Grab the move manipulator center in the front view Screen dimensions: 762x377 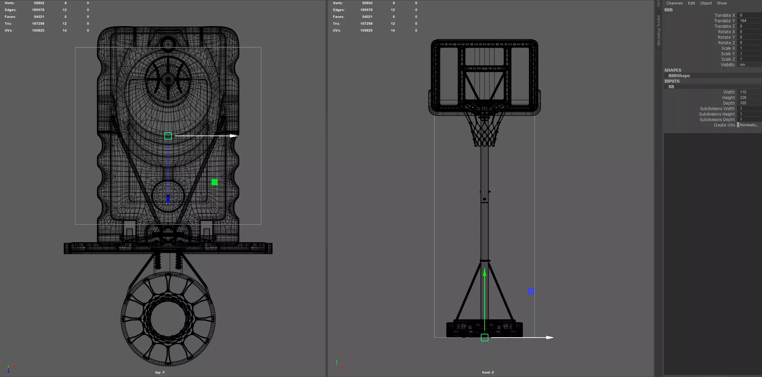[485, 338]
